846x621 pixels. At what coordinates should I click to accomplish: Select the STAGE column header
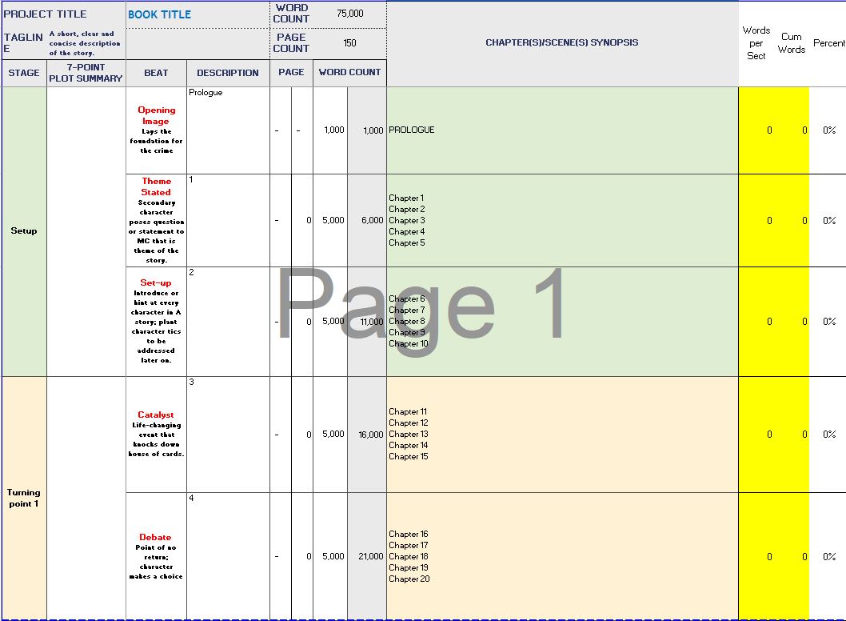[24, 73]
